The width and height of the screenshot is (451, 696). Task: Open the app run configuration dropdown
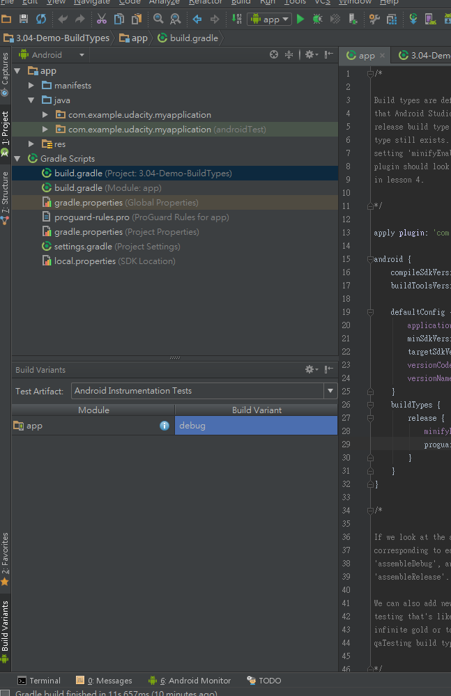pyautogui.click(x=270, y=19)
